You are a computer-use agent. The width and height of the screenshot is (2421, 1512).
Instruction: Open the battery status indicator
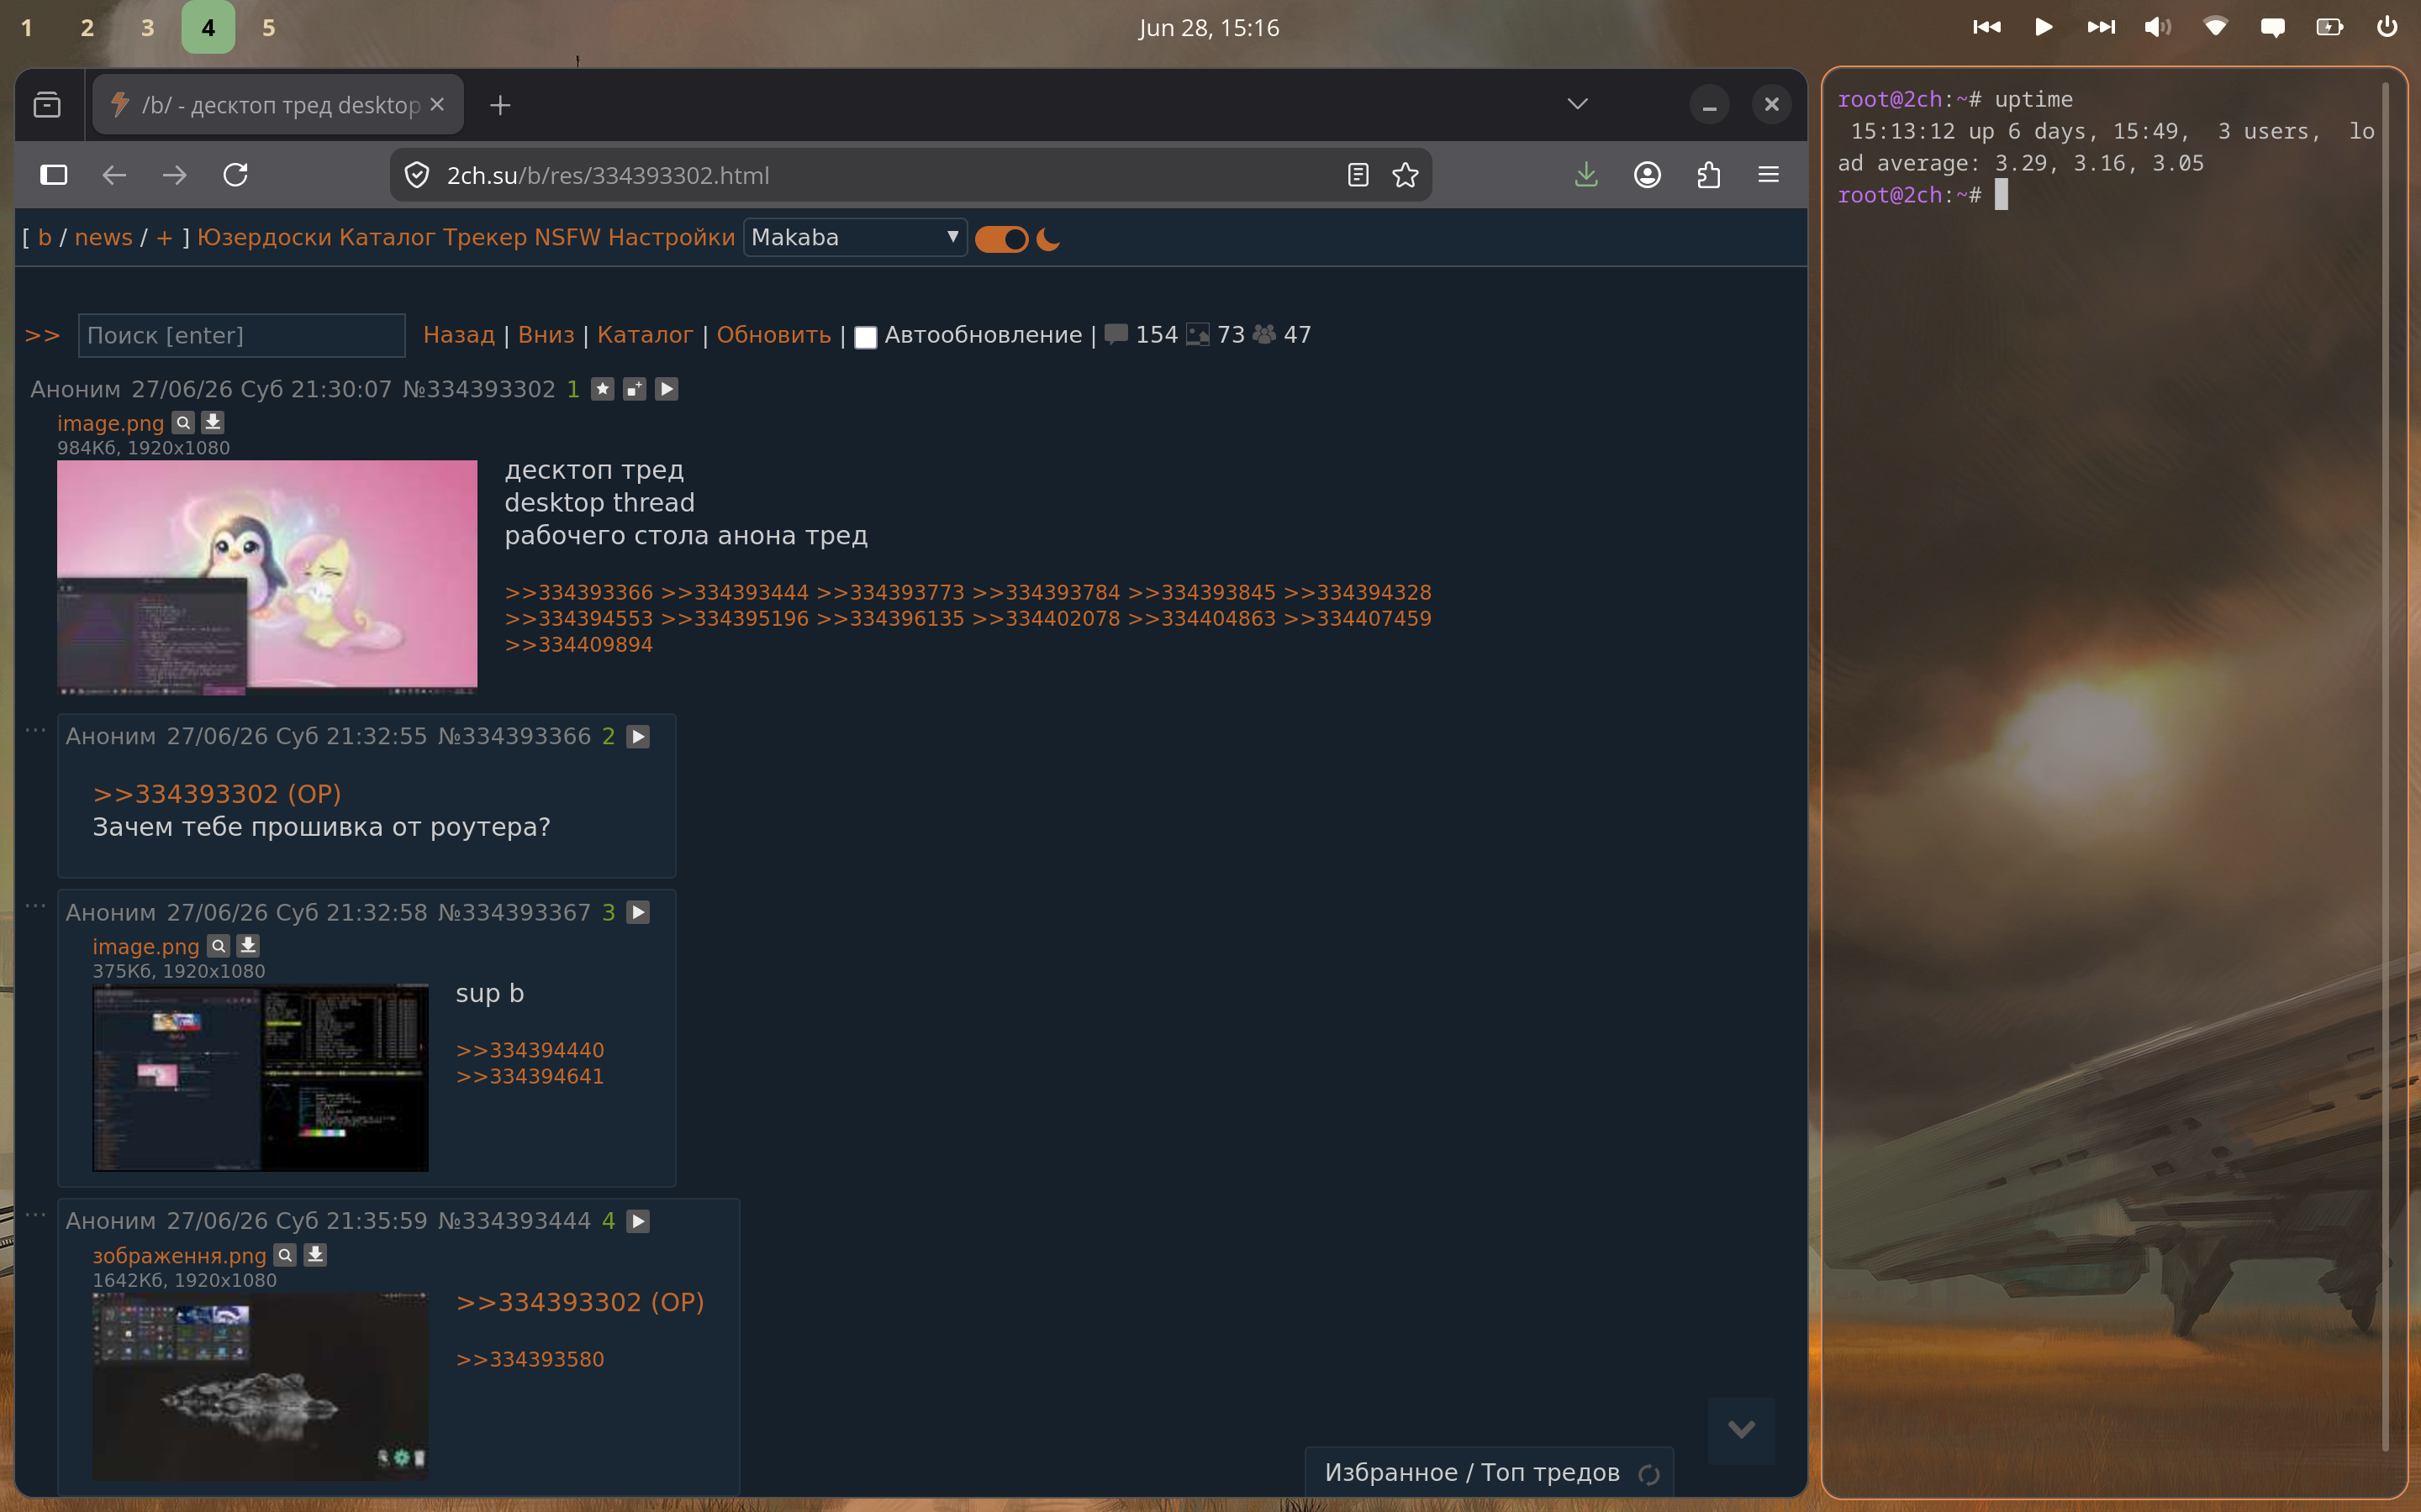point(2330,27)
